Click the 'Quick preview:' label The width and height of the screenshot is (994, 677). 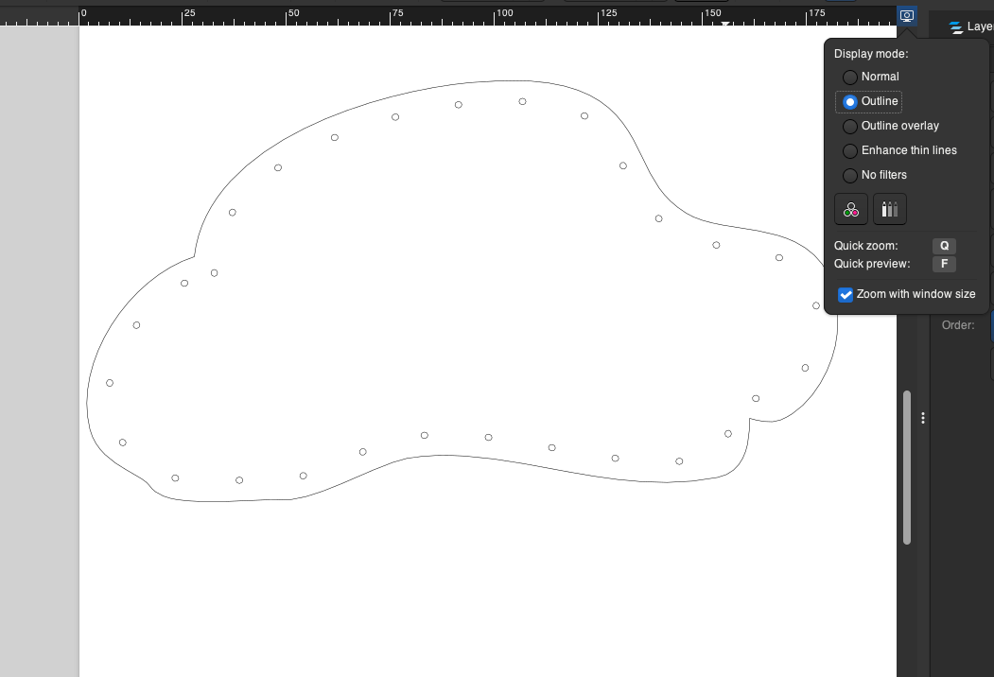872,264
